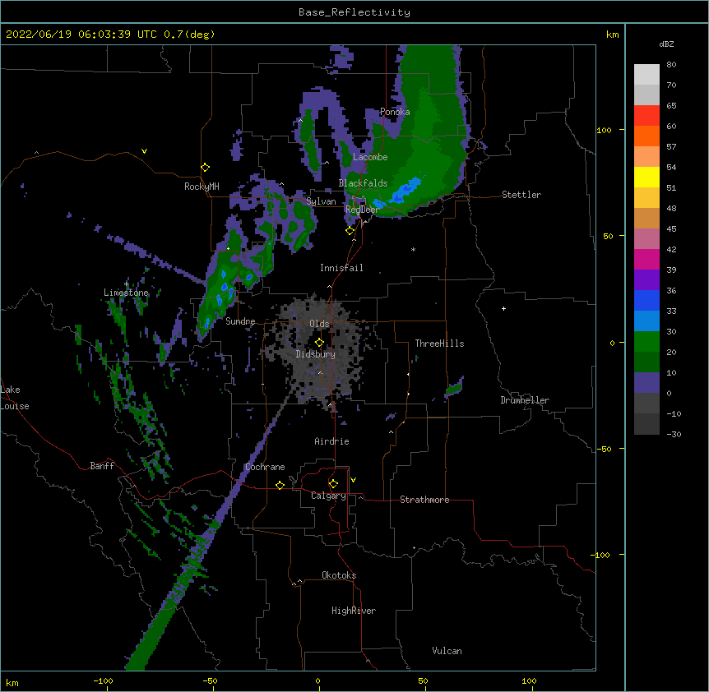Select the orange 57–60 dBZ legend swatch
Viewport: 709px width, 692px height.
(x=646, y=136)
